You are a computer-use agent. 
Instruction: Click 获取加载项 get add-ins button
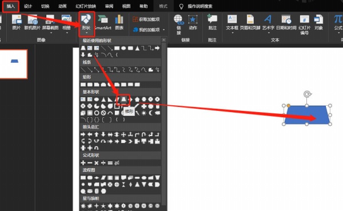(146, 19)
